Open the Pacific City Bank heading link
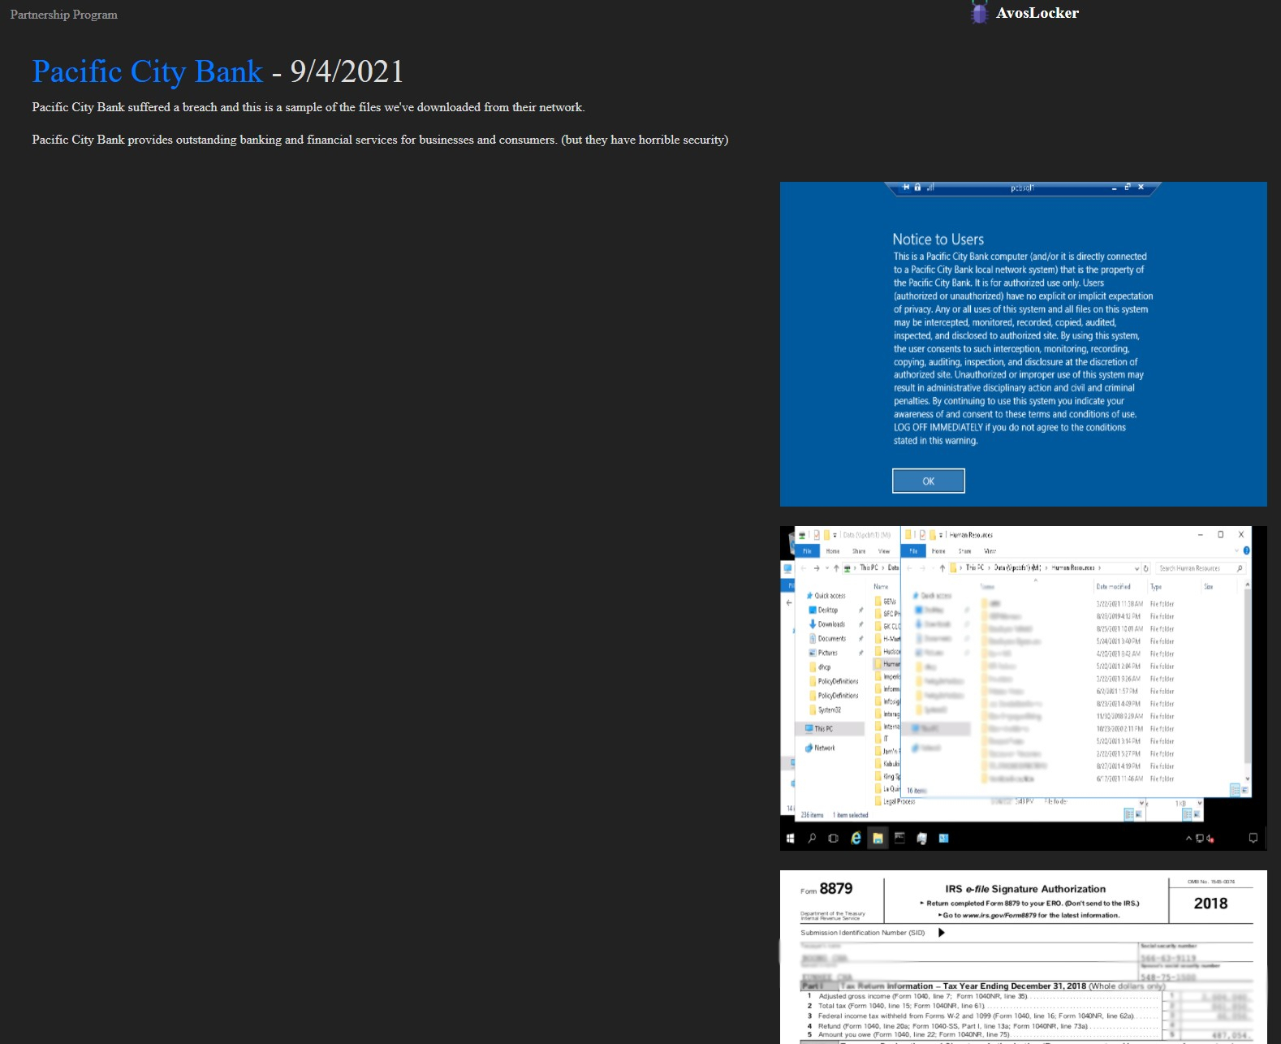 (x=148, y=71)
